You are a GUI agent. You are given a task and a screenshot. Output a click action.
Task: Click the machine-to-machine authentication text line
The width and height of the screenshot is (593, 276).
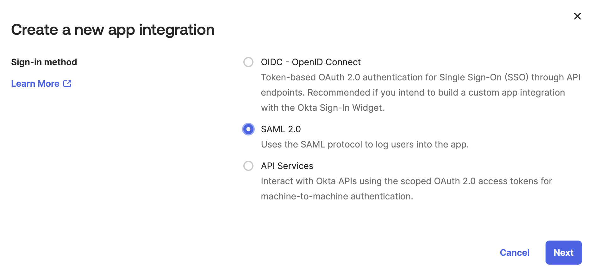(337, 196)
